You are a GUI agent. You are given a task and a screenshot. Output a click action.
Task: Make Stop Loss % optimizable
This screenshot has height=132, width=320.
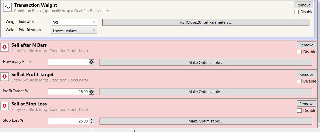[x=206, y=121]
